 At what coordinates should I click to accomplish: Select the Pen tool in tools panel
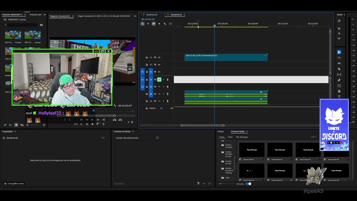tap(339, 80)
